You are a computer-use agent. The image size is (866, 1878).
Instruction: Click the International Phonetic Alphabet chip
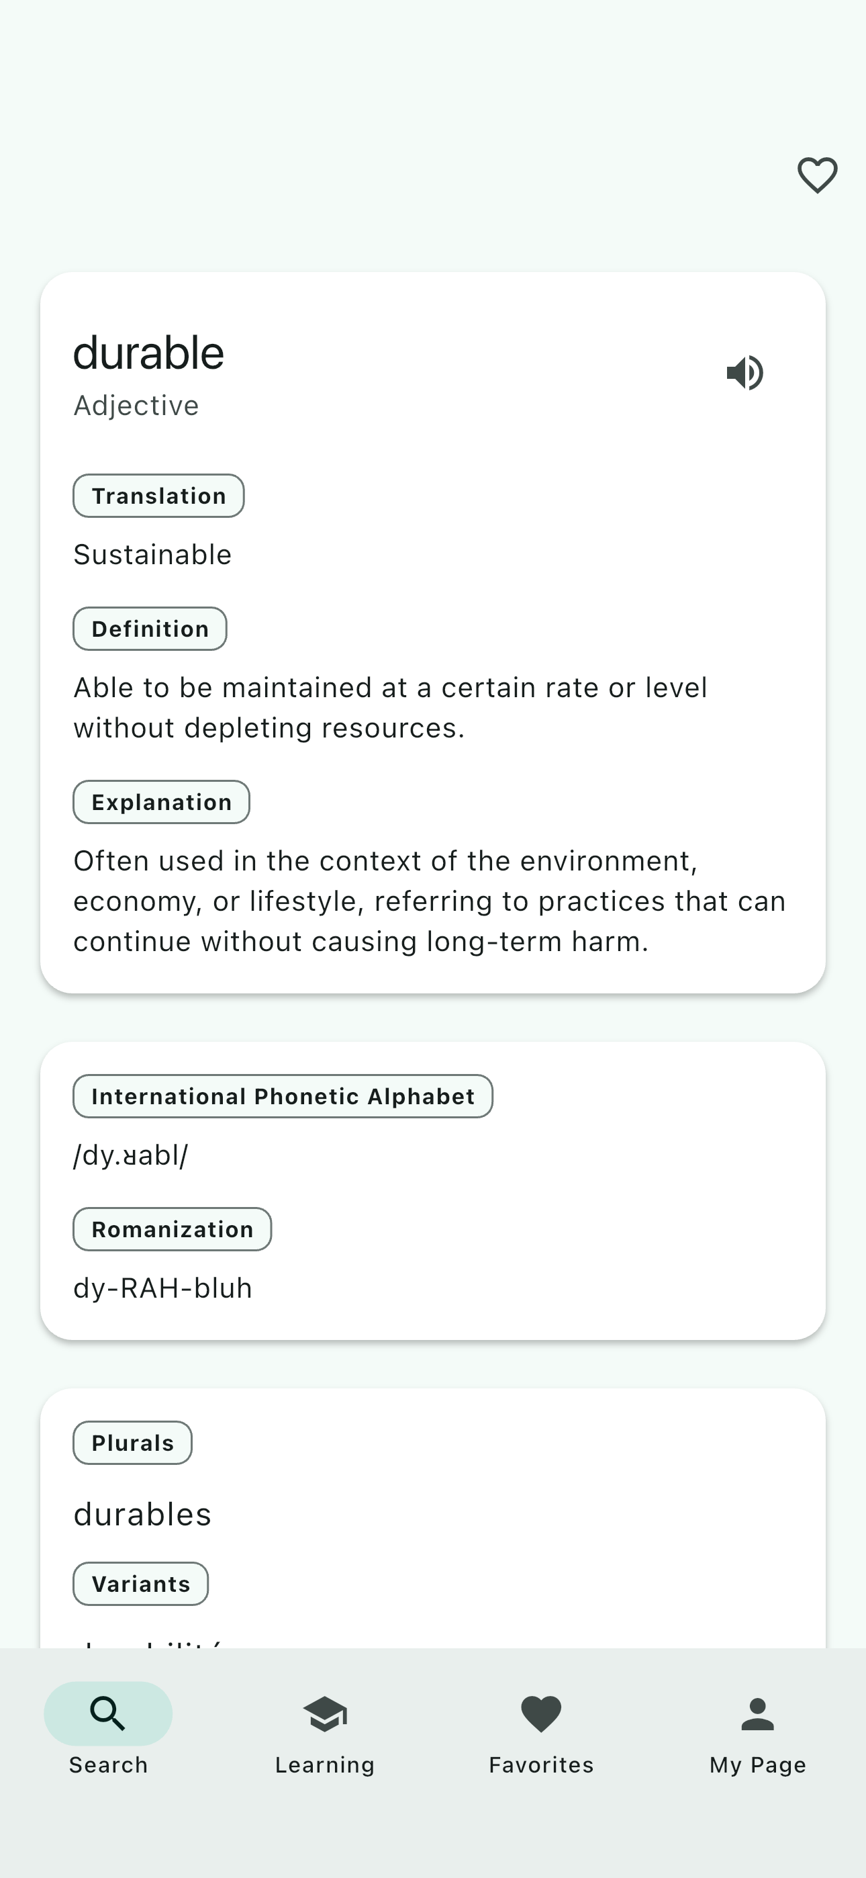(x=283, y=1096)
